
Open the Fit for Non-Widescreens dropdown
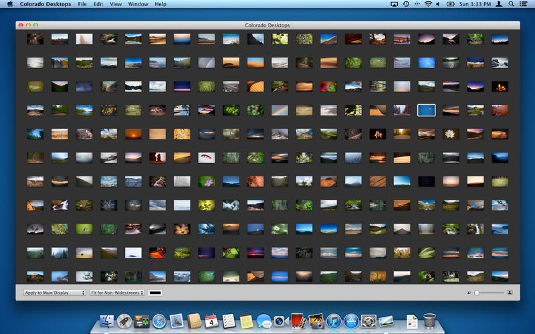pos(117,293)
